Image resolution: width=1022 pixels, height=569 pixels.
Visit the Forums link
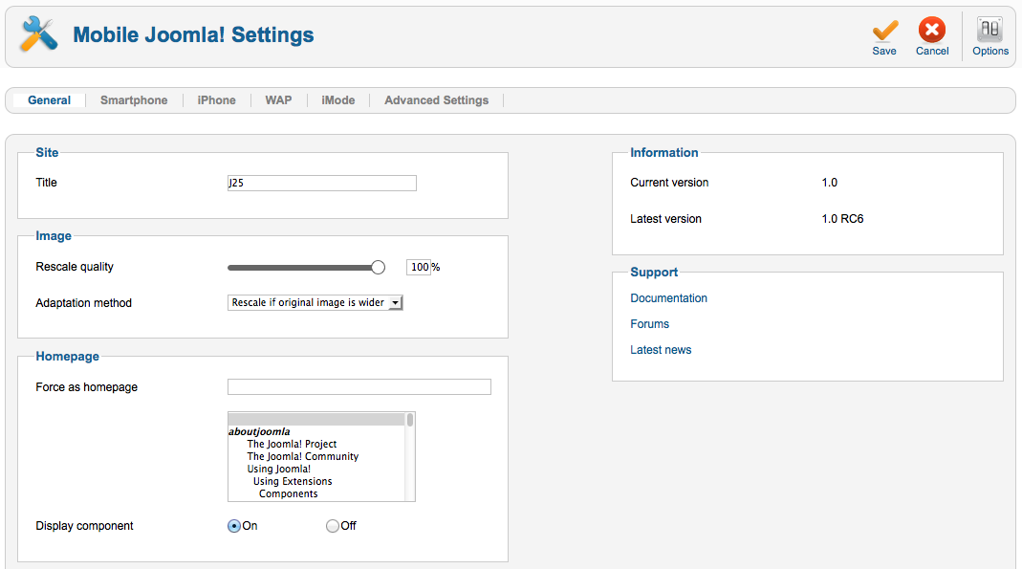(649, 324)
